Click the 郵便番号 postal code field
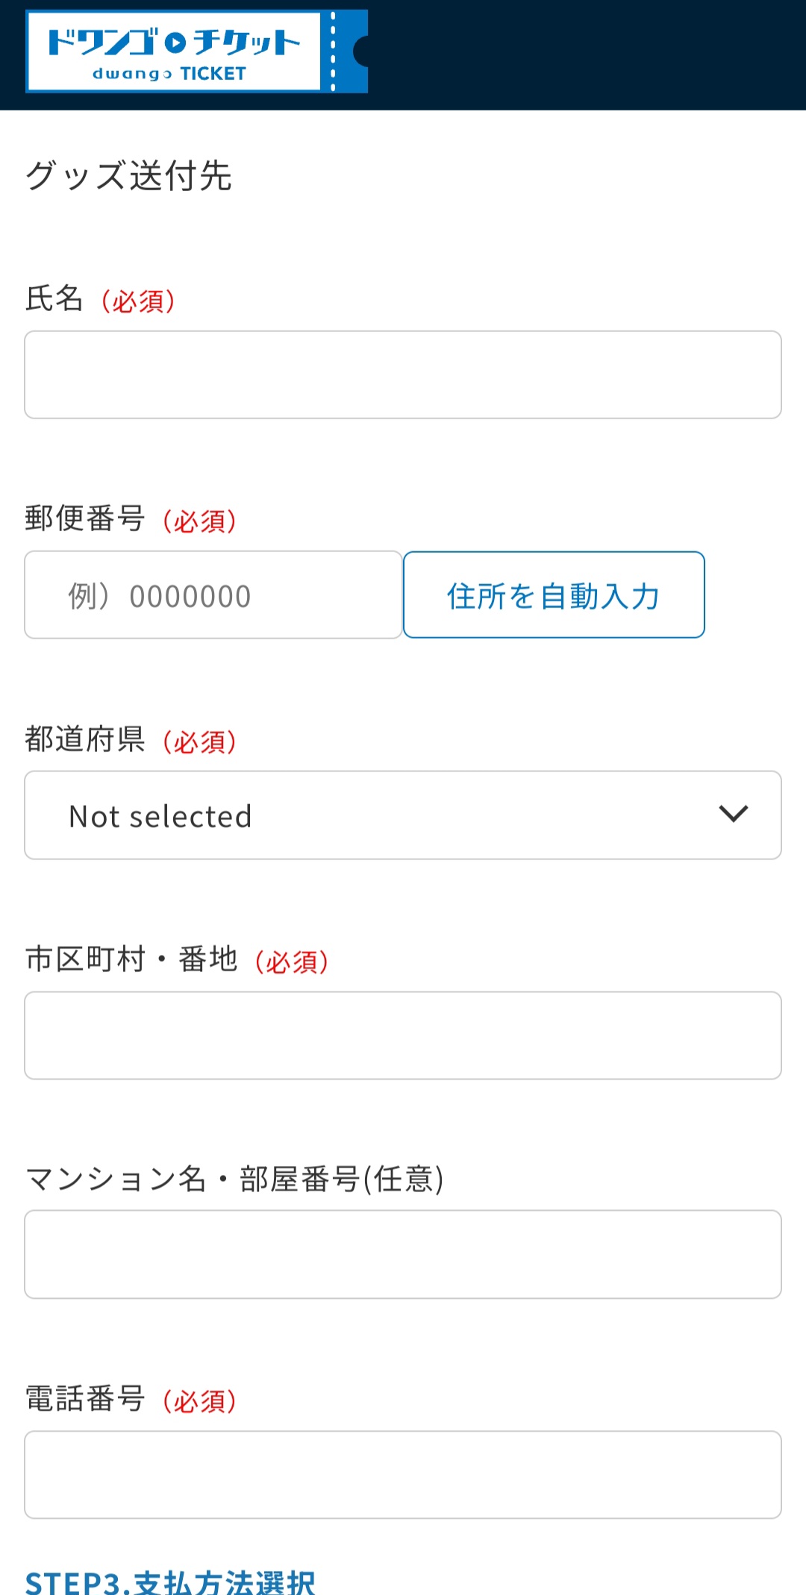The height and width of the screenshot is (1595, 806). tap(213, 595)
